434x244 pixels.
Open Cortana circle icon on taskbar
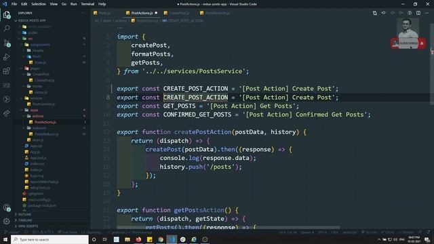(x=94, y=239)
